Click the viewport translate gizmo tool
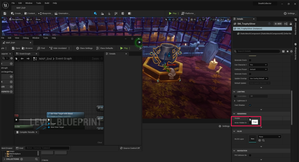299x162 pixels. (x=170, y=19)
